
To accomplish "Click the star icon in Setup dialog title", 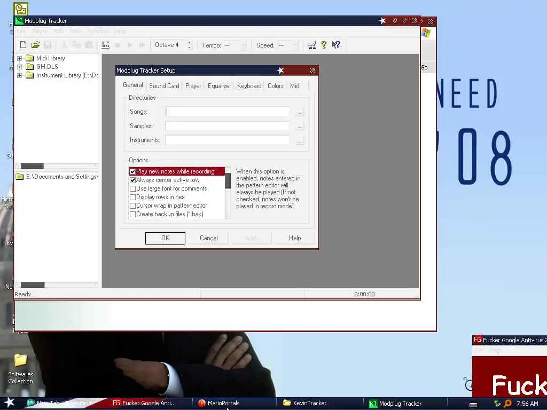I will coord(280,70).
